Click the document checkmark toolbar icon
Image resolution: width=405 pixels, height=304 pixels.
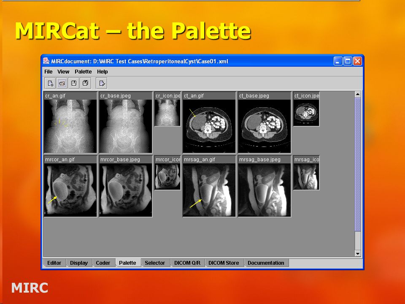tap(102, 83)
